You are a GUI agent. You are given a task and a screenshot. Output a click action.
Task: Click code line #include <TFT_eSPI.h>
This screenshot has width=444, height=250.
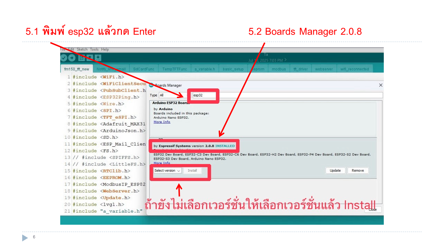click(104, 117)
